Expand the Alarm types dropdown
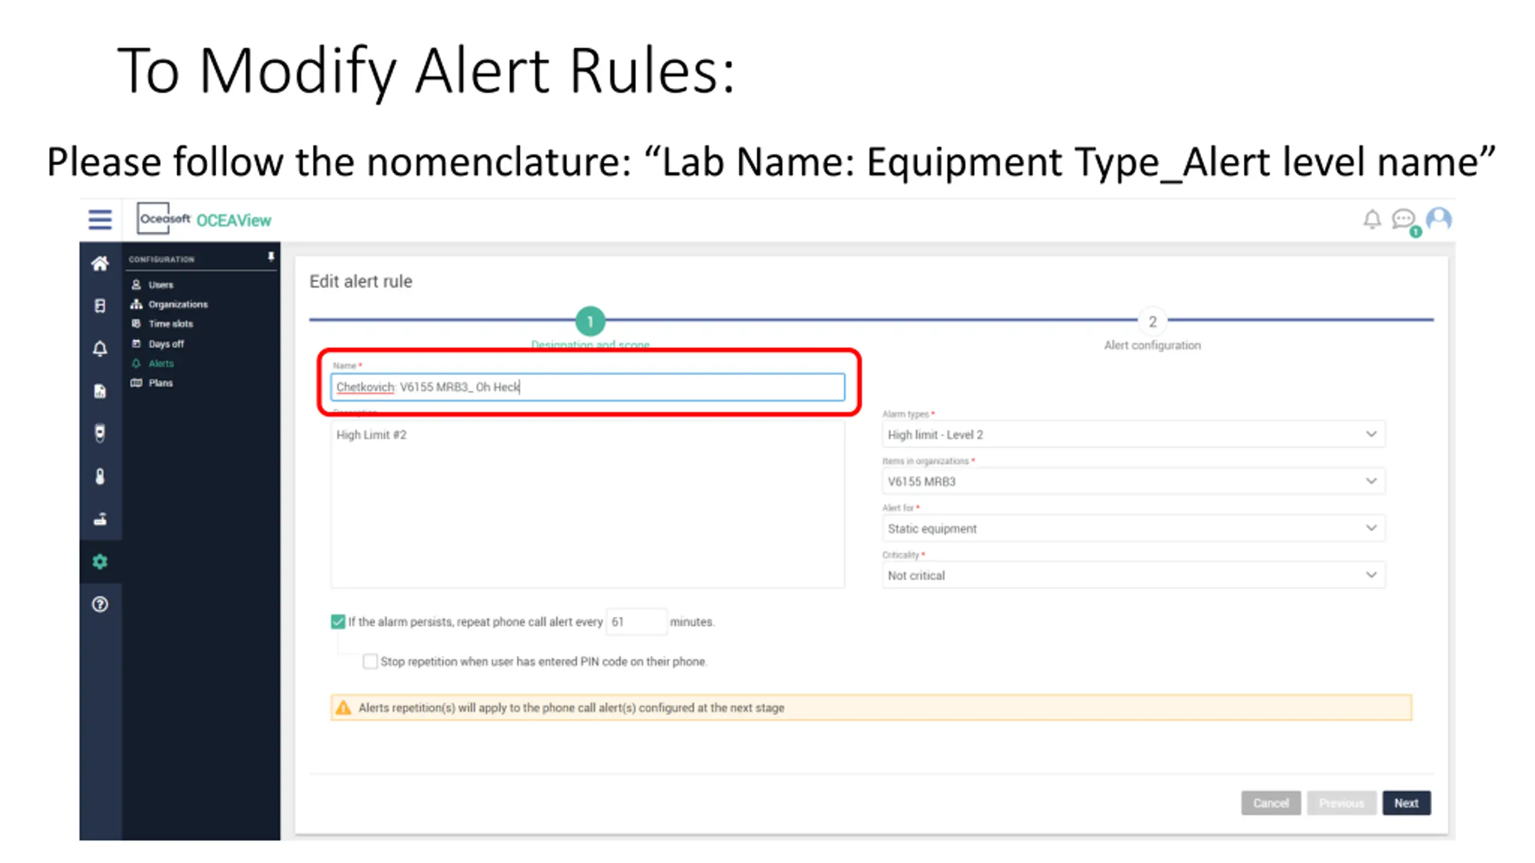 [1133, 434]
